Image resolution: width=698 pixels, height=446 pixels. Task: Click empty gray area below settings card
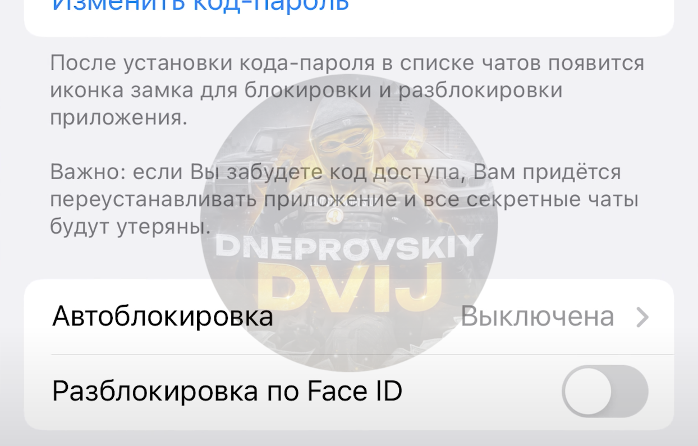[x=348, y=439]
